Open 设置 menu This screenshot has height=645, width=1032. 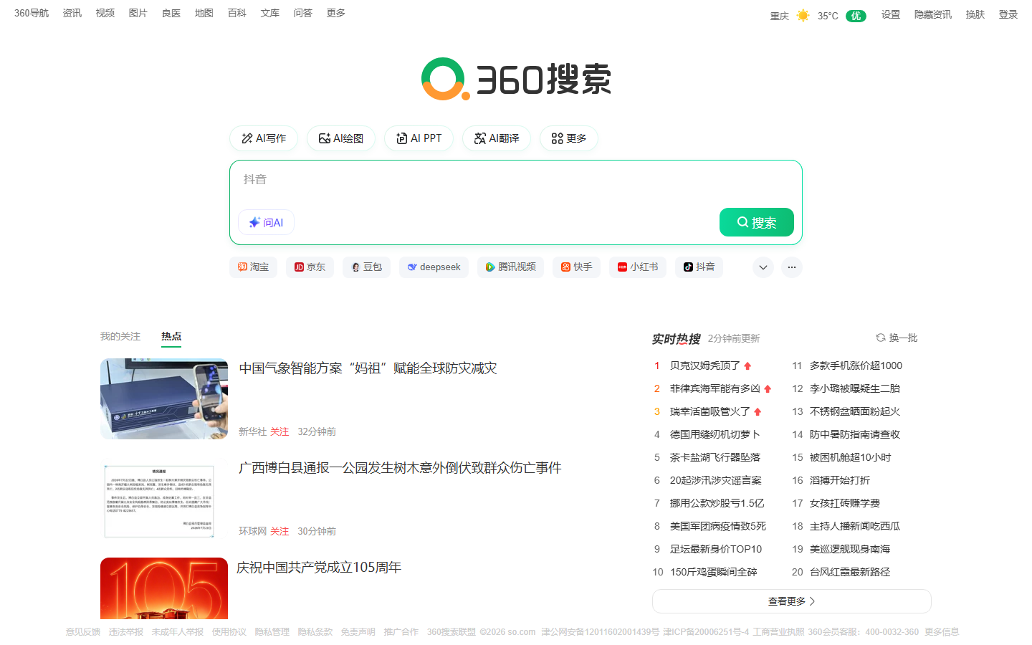click(891, 14)
